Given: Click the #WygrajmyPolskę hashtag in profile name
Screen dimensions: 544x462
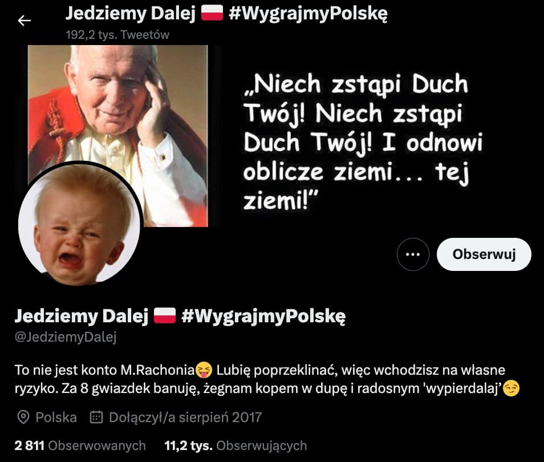Looking at the screenshot, I should pos(263,316).
